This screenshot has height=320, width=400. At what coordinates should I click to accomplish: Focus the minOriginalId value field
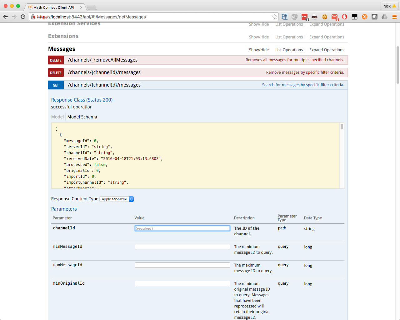182,284
